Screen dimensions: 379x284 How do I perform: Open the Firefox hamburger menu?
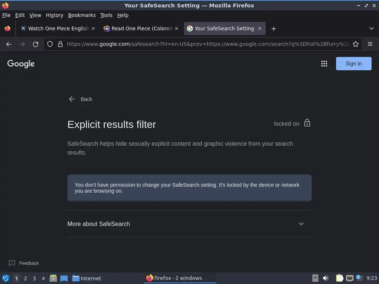pos(370,44)
